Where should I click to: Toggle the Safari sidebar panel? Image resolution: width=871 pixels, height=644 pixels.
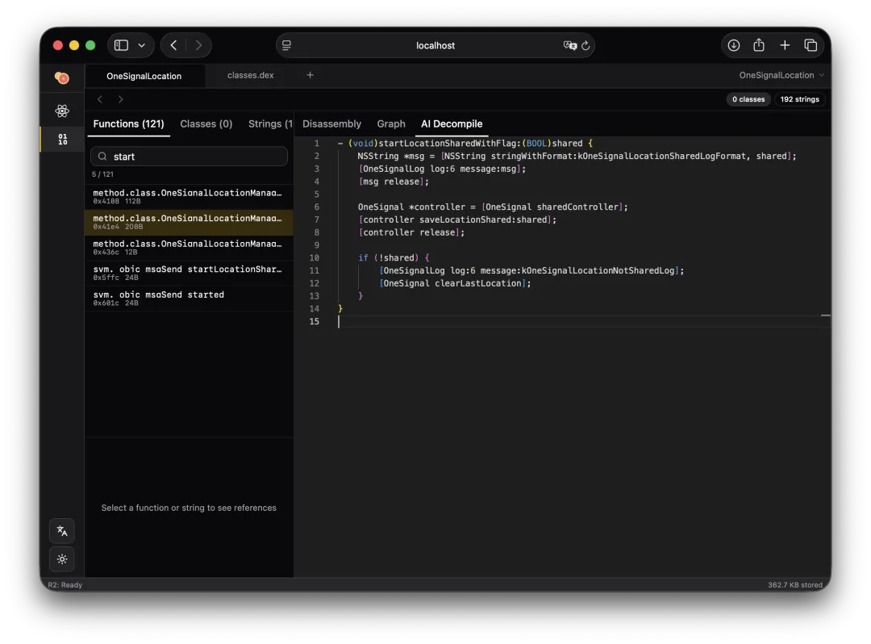coord(121,45)
